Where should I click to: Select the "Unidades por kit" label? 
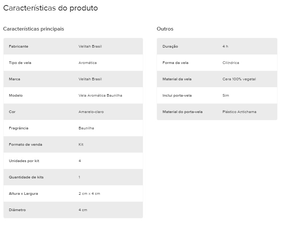[24, 161]
